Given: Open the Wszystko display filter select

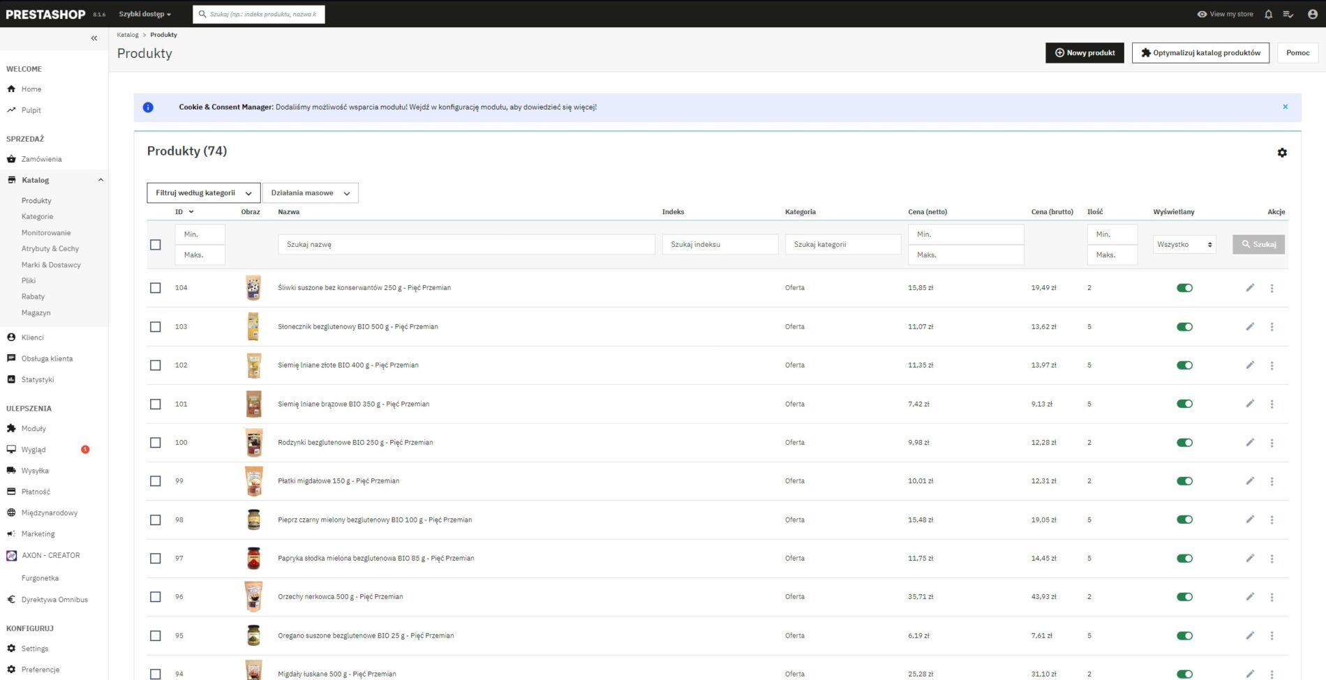Looking at the screenshot, I should click(x=1184, y=244).
